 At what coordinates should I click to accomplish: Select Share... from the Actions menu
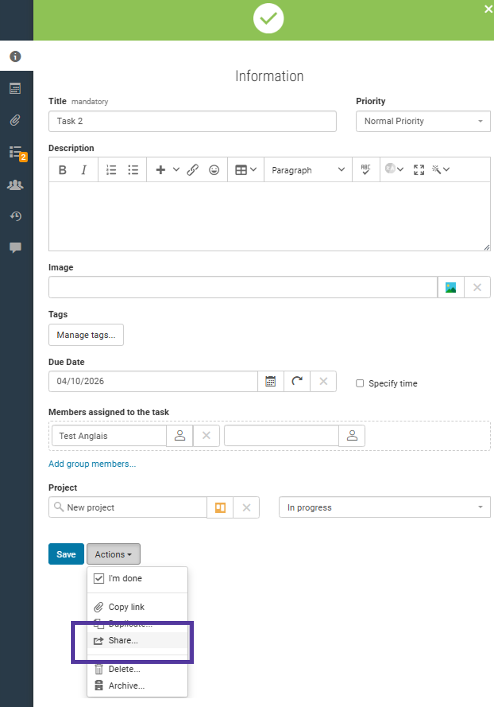pos(123,640)
